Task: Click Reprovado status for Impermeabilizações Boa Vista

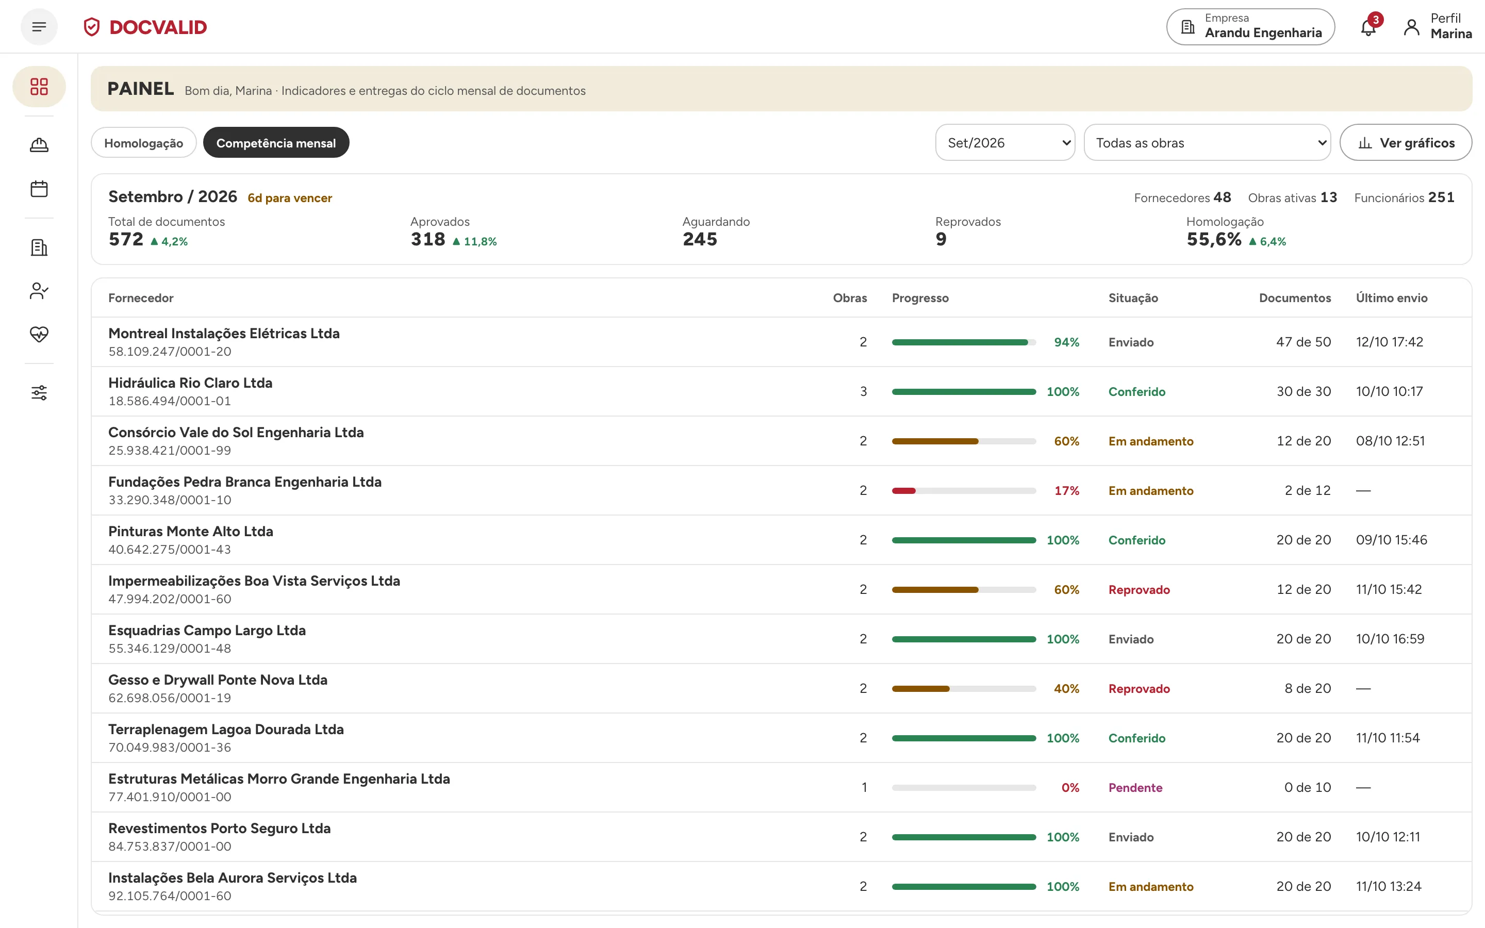Action: pyautogui.click(x=1140, y=590)
